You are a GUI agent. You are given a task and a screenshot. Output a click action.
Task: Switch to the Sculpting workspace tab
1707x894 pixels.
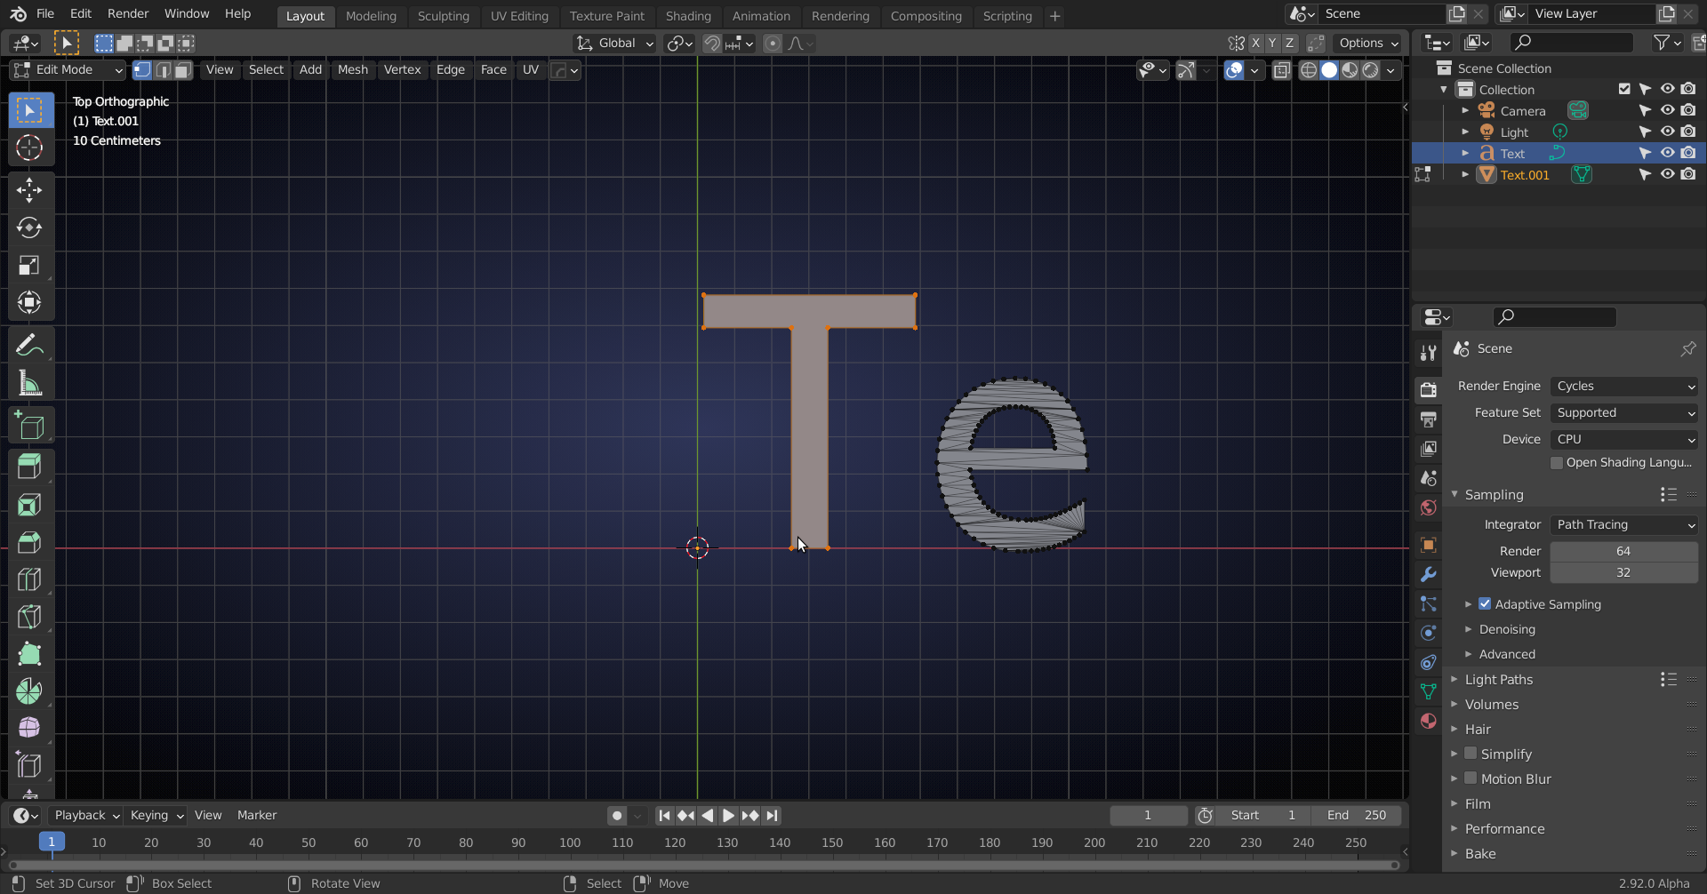point(443,16)
